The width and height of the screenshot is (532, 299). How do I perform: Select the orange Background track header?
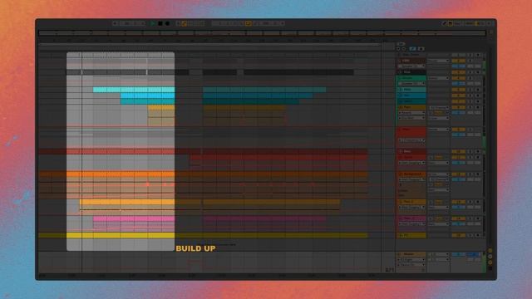pyautogui.click(x=413, y=174)
